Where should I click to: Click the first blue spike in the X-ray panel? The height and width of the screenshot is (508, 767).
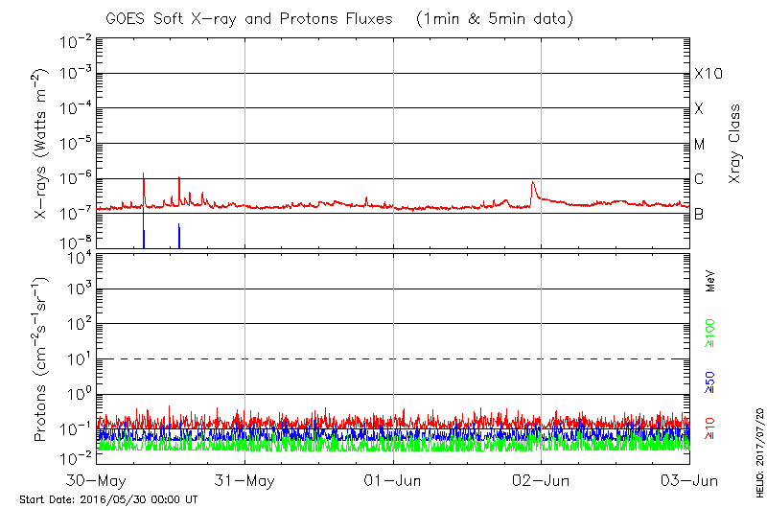coord(144,238)
